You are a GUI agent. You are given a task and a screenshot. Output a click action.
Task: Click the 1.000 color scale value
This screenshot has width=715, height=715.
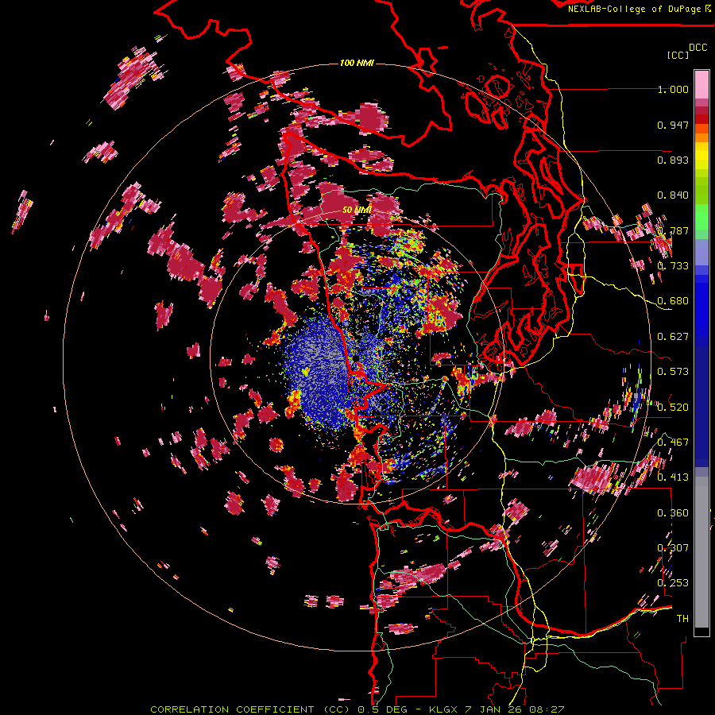pos(673,89)
